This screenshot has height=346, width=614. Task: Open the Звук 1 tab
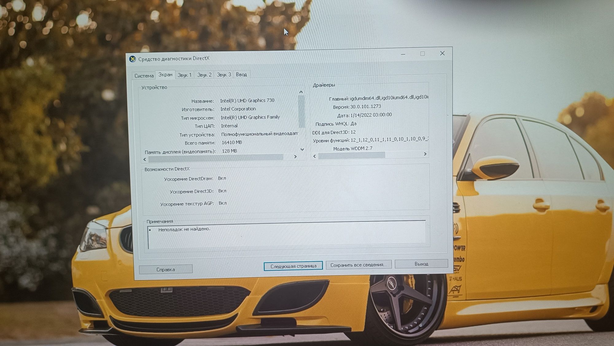tap(185, 75)
